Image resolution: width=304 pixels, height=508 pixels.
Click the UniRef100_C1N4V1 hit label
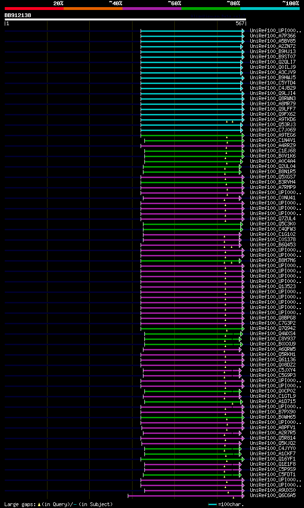(273, 140)
